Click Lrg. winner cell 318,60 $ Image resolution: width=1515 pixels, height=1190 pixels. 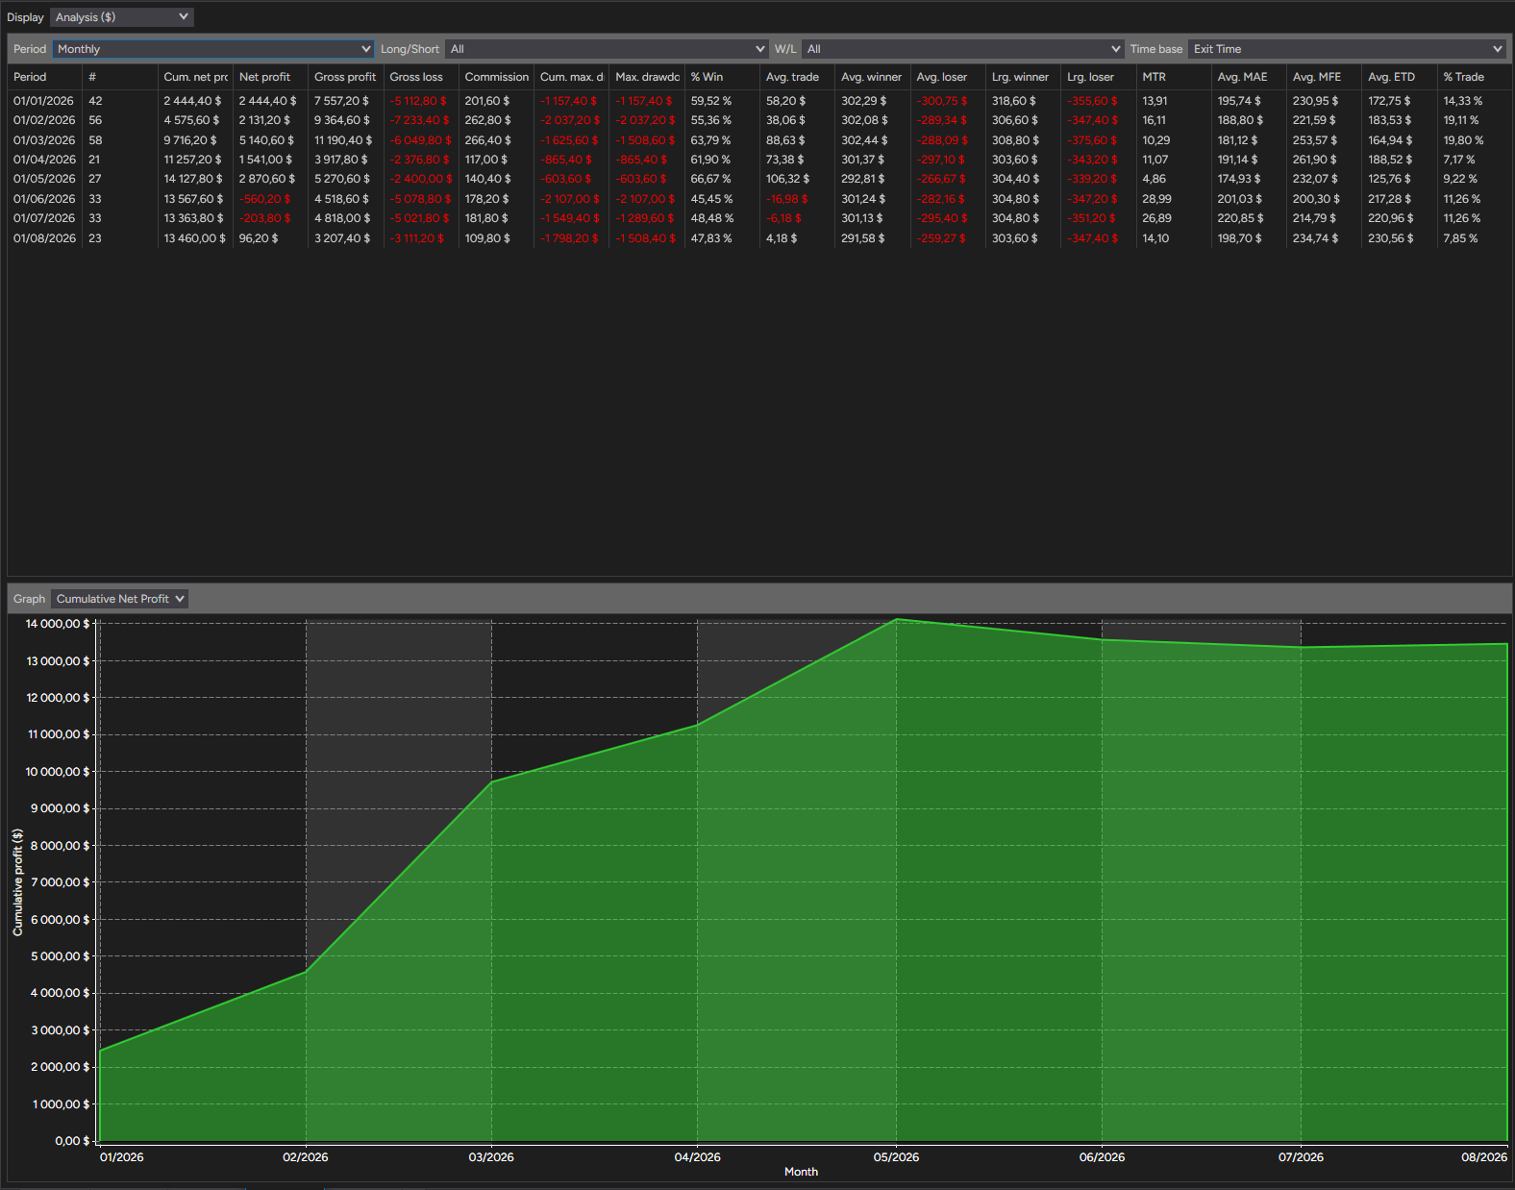tap(1014, 101)
